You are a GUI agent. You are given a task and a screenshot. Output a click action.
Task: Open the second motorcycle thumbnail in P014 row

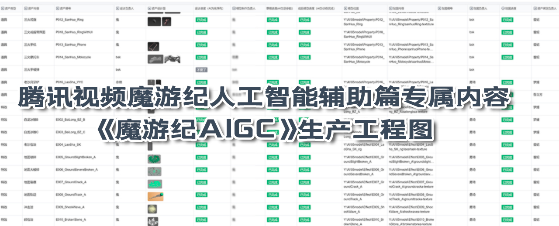[173, 58]
